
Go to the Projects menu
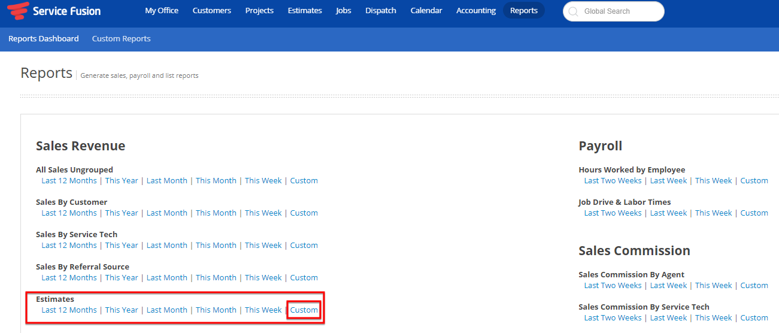tap(259, 11)
